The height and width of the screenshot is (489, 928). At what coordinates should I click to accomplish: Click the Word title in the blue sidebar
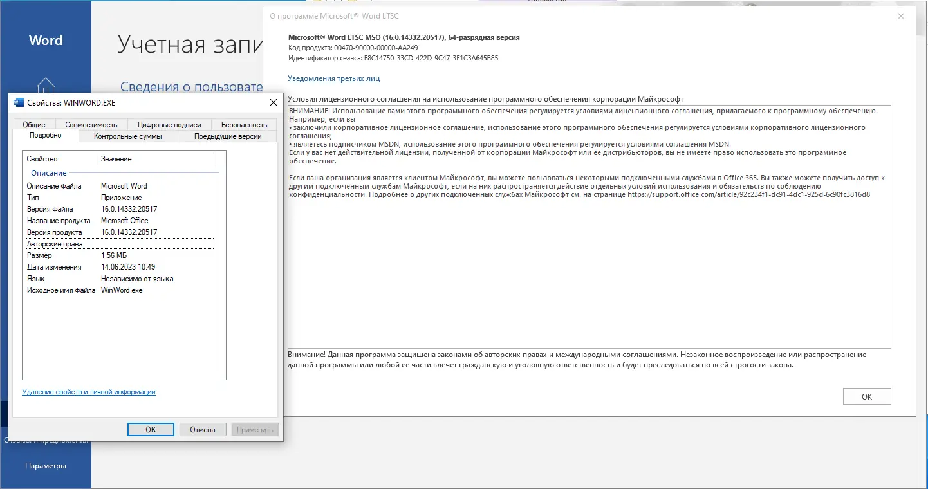[x=46, y=41]
